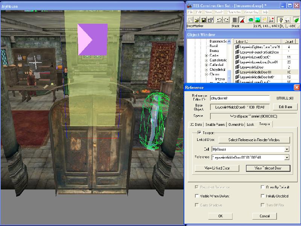Click the LeyawinFightersGuild door icon
The image size is (301, 226).
click(x=237, y=47)
